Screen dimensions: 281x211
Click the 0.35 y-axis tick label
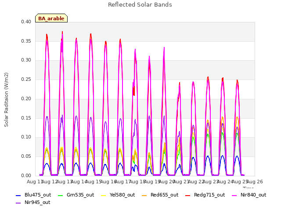click(x=26, y=41)
